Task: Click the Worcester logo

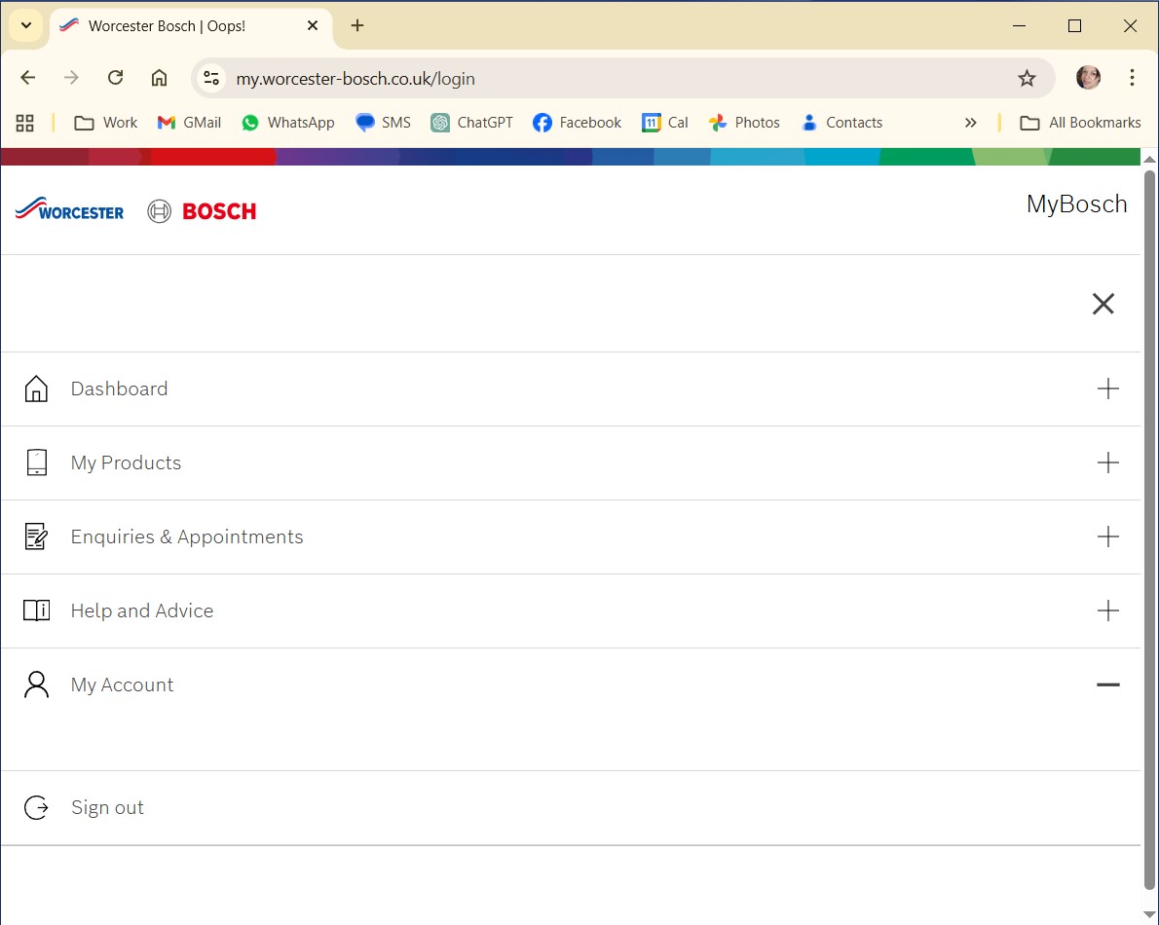Action: click(x=68, y=211)
